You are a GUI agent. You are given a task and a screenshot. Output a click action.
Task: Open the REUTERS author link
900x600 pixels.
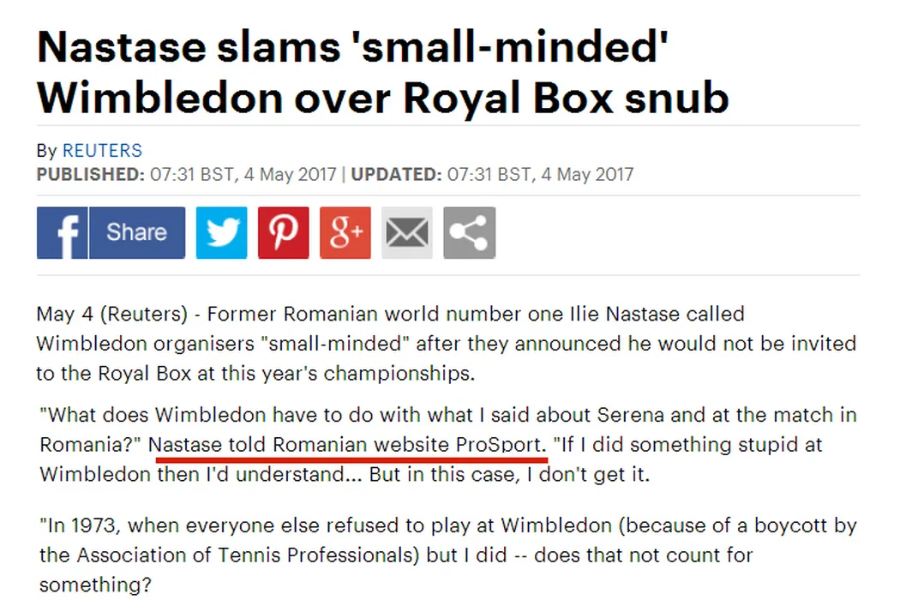(x=102, y=151)
